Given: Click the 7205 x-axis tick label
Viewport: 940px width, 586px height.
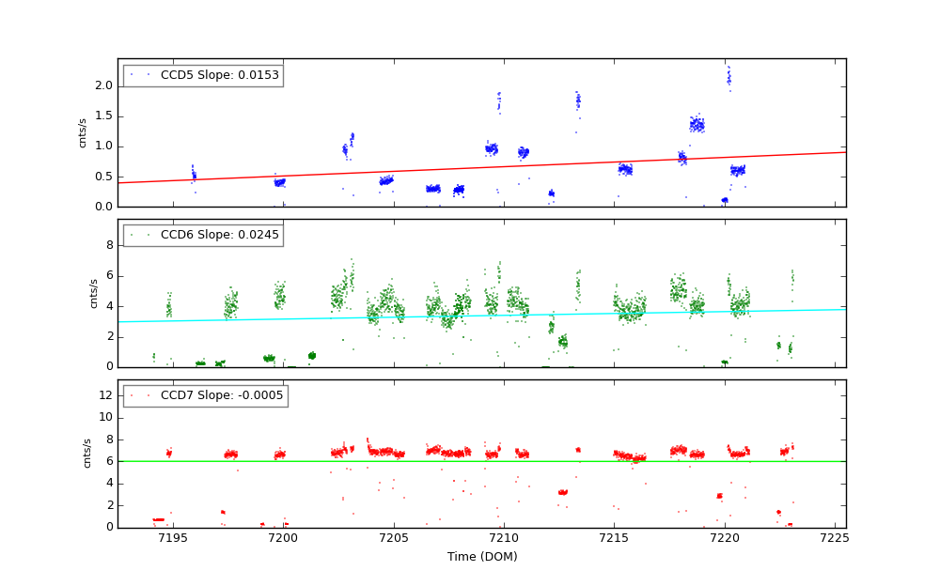Looking at the screenshot, I should pyautogui.click(x=393, y=538).
